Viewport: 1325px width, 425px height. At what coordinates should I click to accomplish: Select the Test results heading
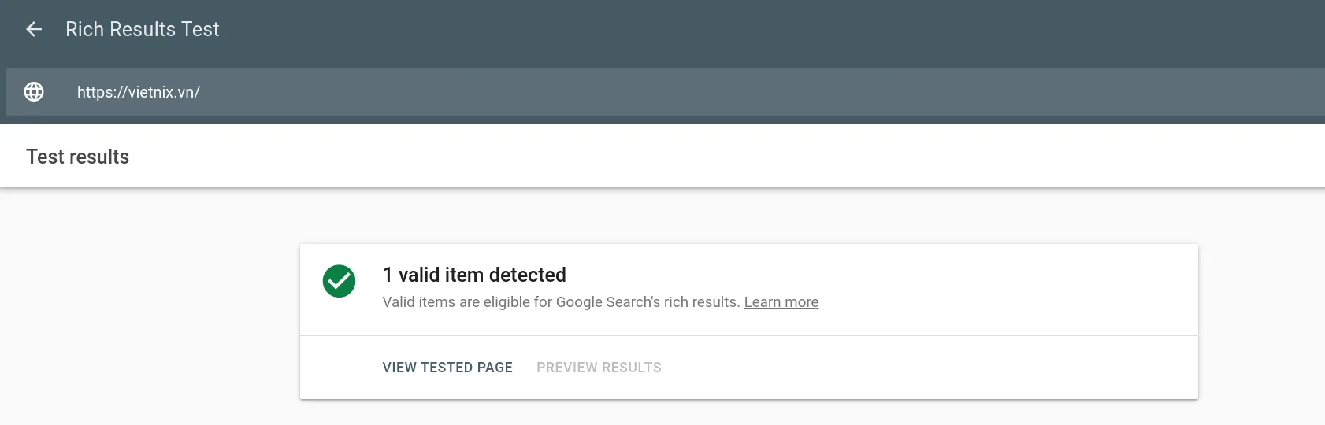click(x=77, y=157)
